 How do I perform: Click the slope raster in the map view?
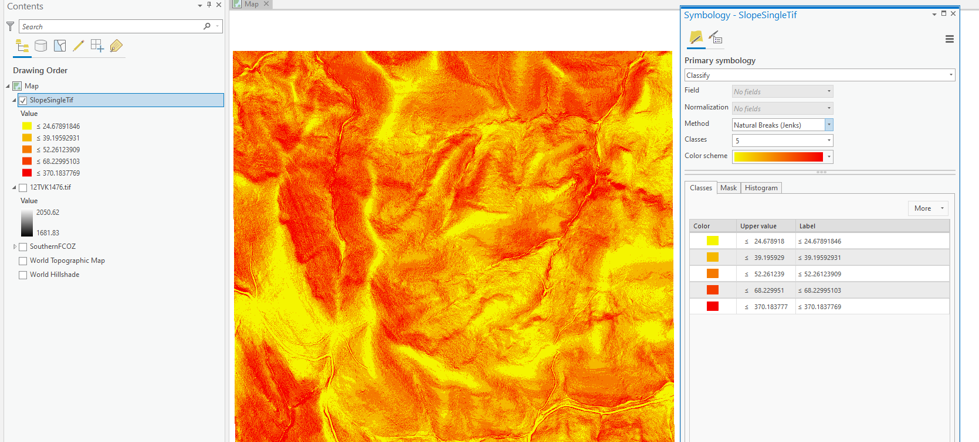click(453, 246)
